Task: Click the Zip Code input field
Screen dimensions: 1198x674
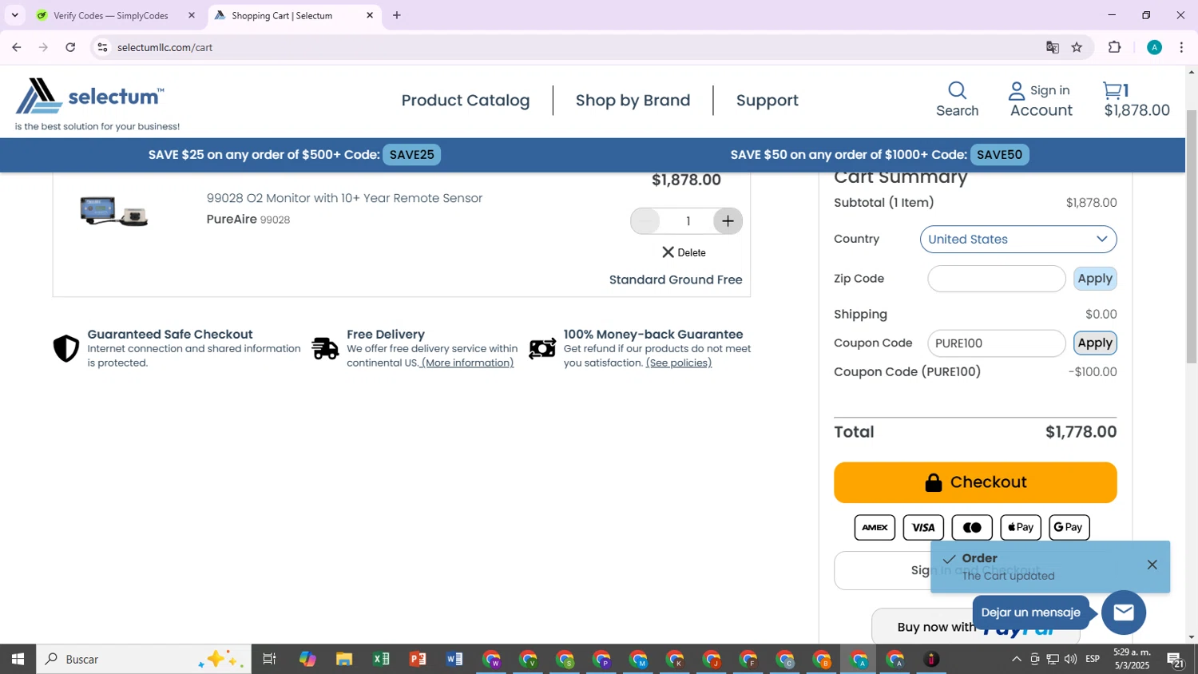Action: [996, 279]
